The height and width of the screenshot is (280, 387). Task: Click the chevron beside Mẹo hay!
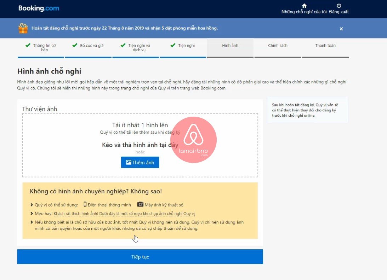pyautogui.click(x=32, y=214)
